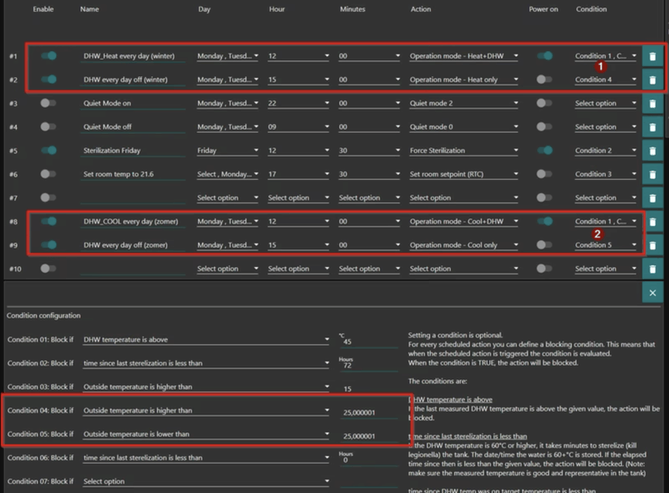Edit name field DHW every day off (zomer)
This screenshot has height=493, width=669.
(x=133, y=245)
